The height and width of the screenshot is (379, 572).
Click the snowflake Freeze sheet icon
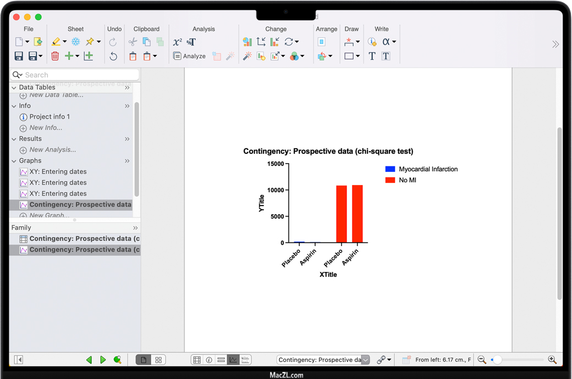coord(75,42)
